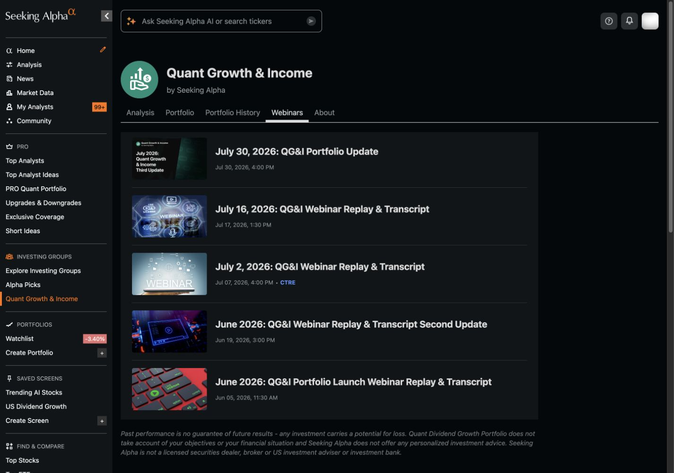This screenshot has height=473, width=674.
Task: Open Top Stocks
Action: tap(22, 461)
